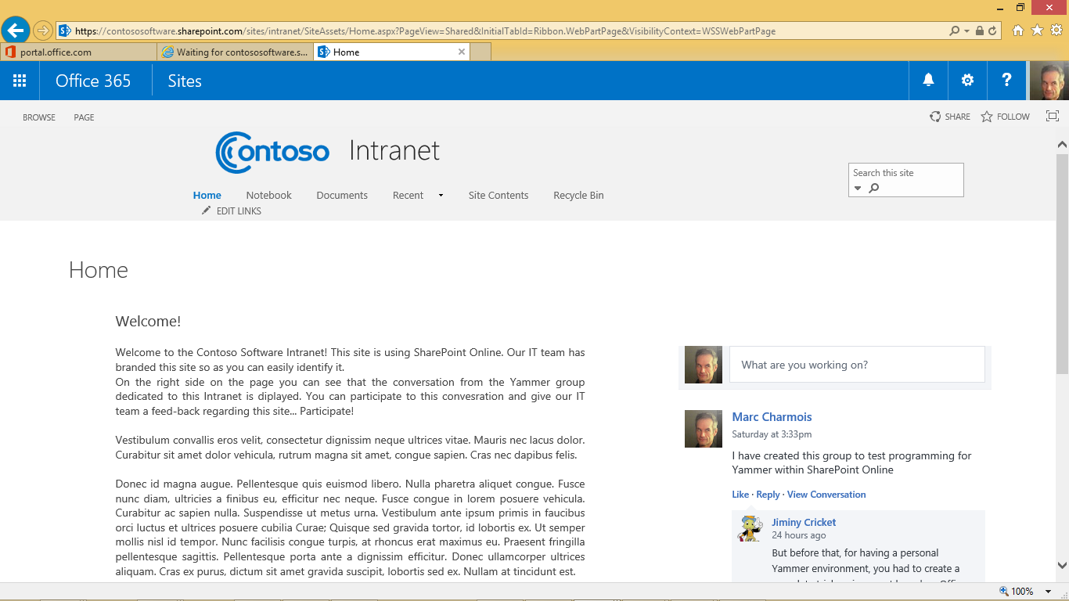Open the Notebook navigation link
The image size is (1069, 601).
tap(268, 196)
